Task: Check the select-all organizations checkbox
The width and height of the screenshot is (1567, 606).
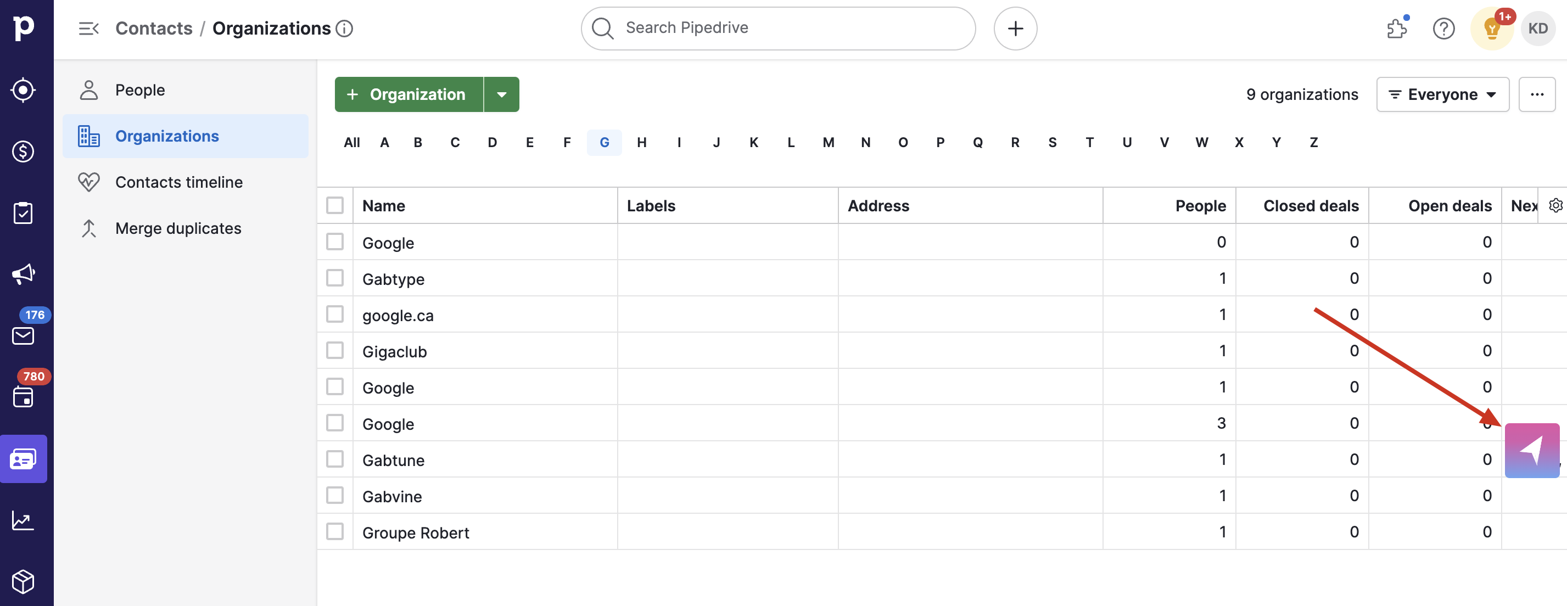Action: tap(334, 206)
